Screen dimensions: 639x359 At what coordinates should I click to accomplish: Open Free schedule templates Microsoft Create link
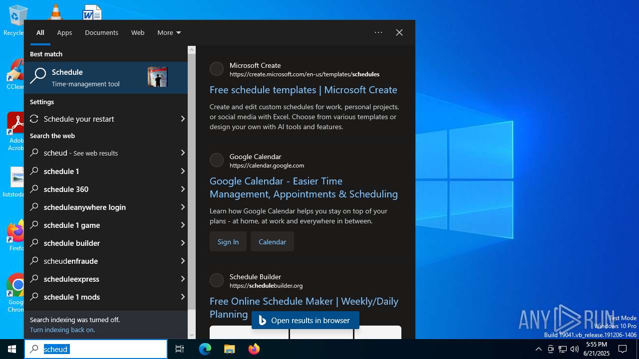pyautogui.click(x=304, y=90)
